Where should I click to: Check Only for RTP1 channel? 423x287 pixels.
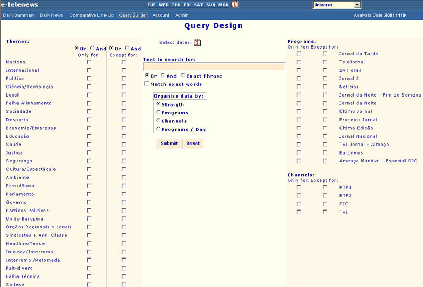pos(299,187)
